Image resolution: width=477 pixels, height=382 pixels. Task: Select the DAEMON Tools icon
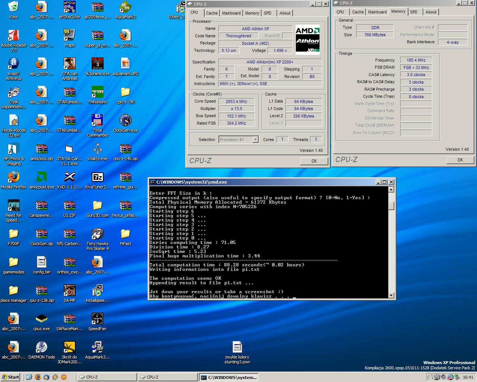41,347
